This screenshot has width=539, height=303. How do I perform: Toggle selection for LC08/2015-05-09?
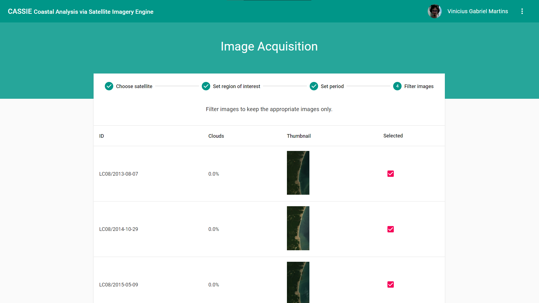pyautogui.click(x=390, y=284)
